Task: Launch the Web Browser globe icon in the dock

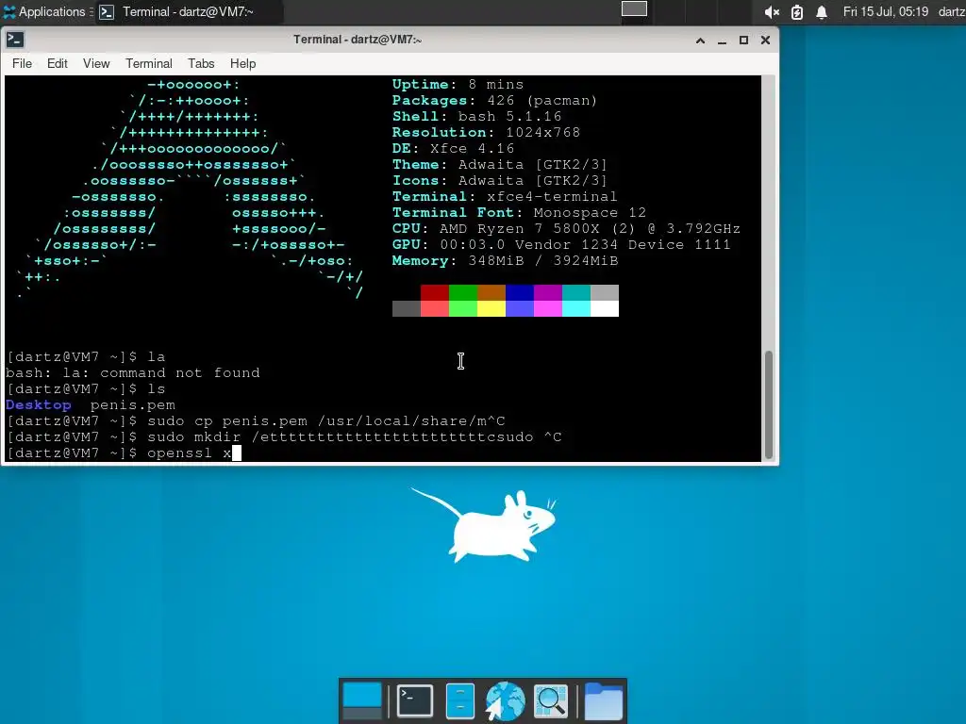Action: click(x=505, y=700)
